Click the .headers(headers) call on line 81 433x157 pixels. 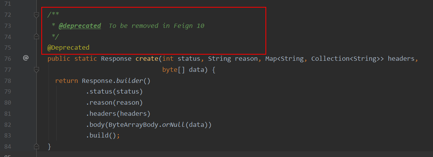pyautogui.click(x=118, y=114)
